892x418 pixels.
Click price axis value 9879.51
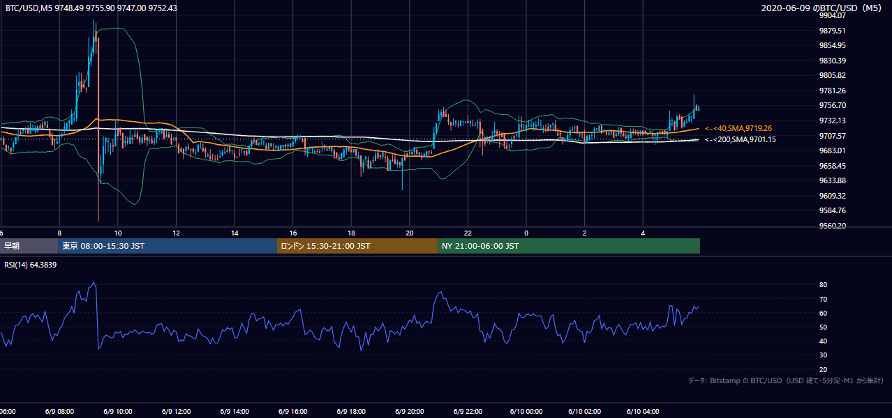coord(833,31)
